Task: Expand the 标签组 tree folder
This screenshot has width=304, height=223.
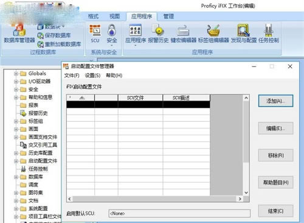Action: point(16,121)
